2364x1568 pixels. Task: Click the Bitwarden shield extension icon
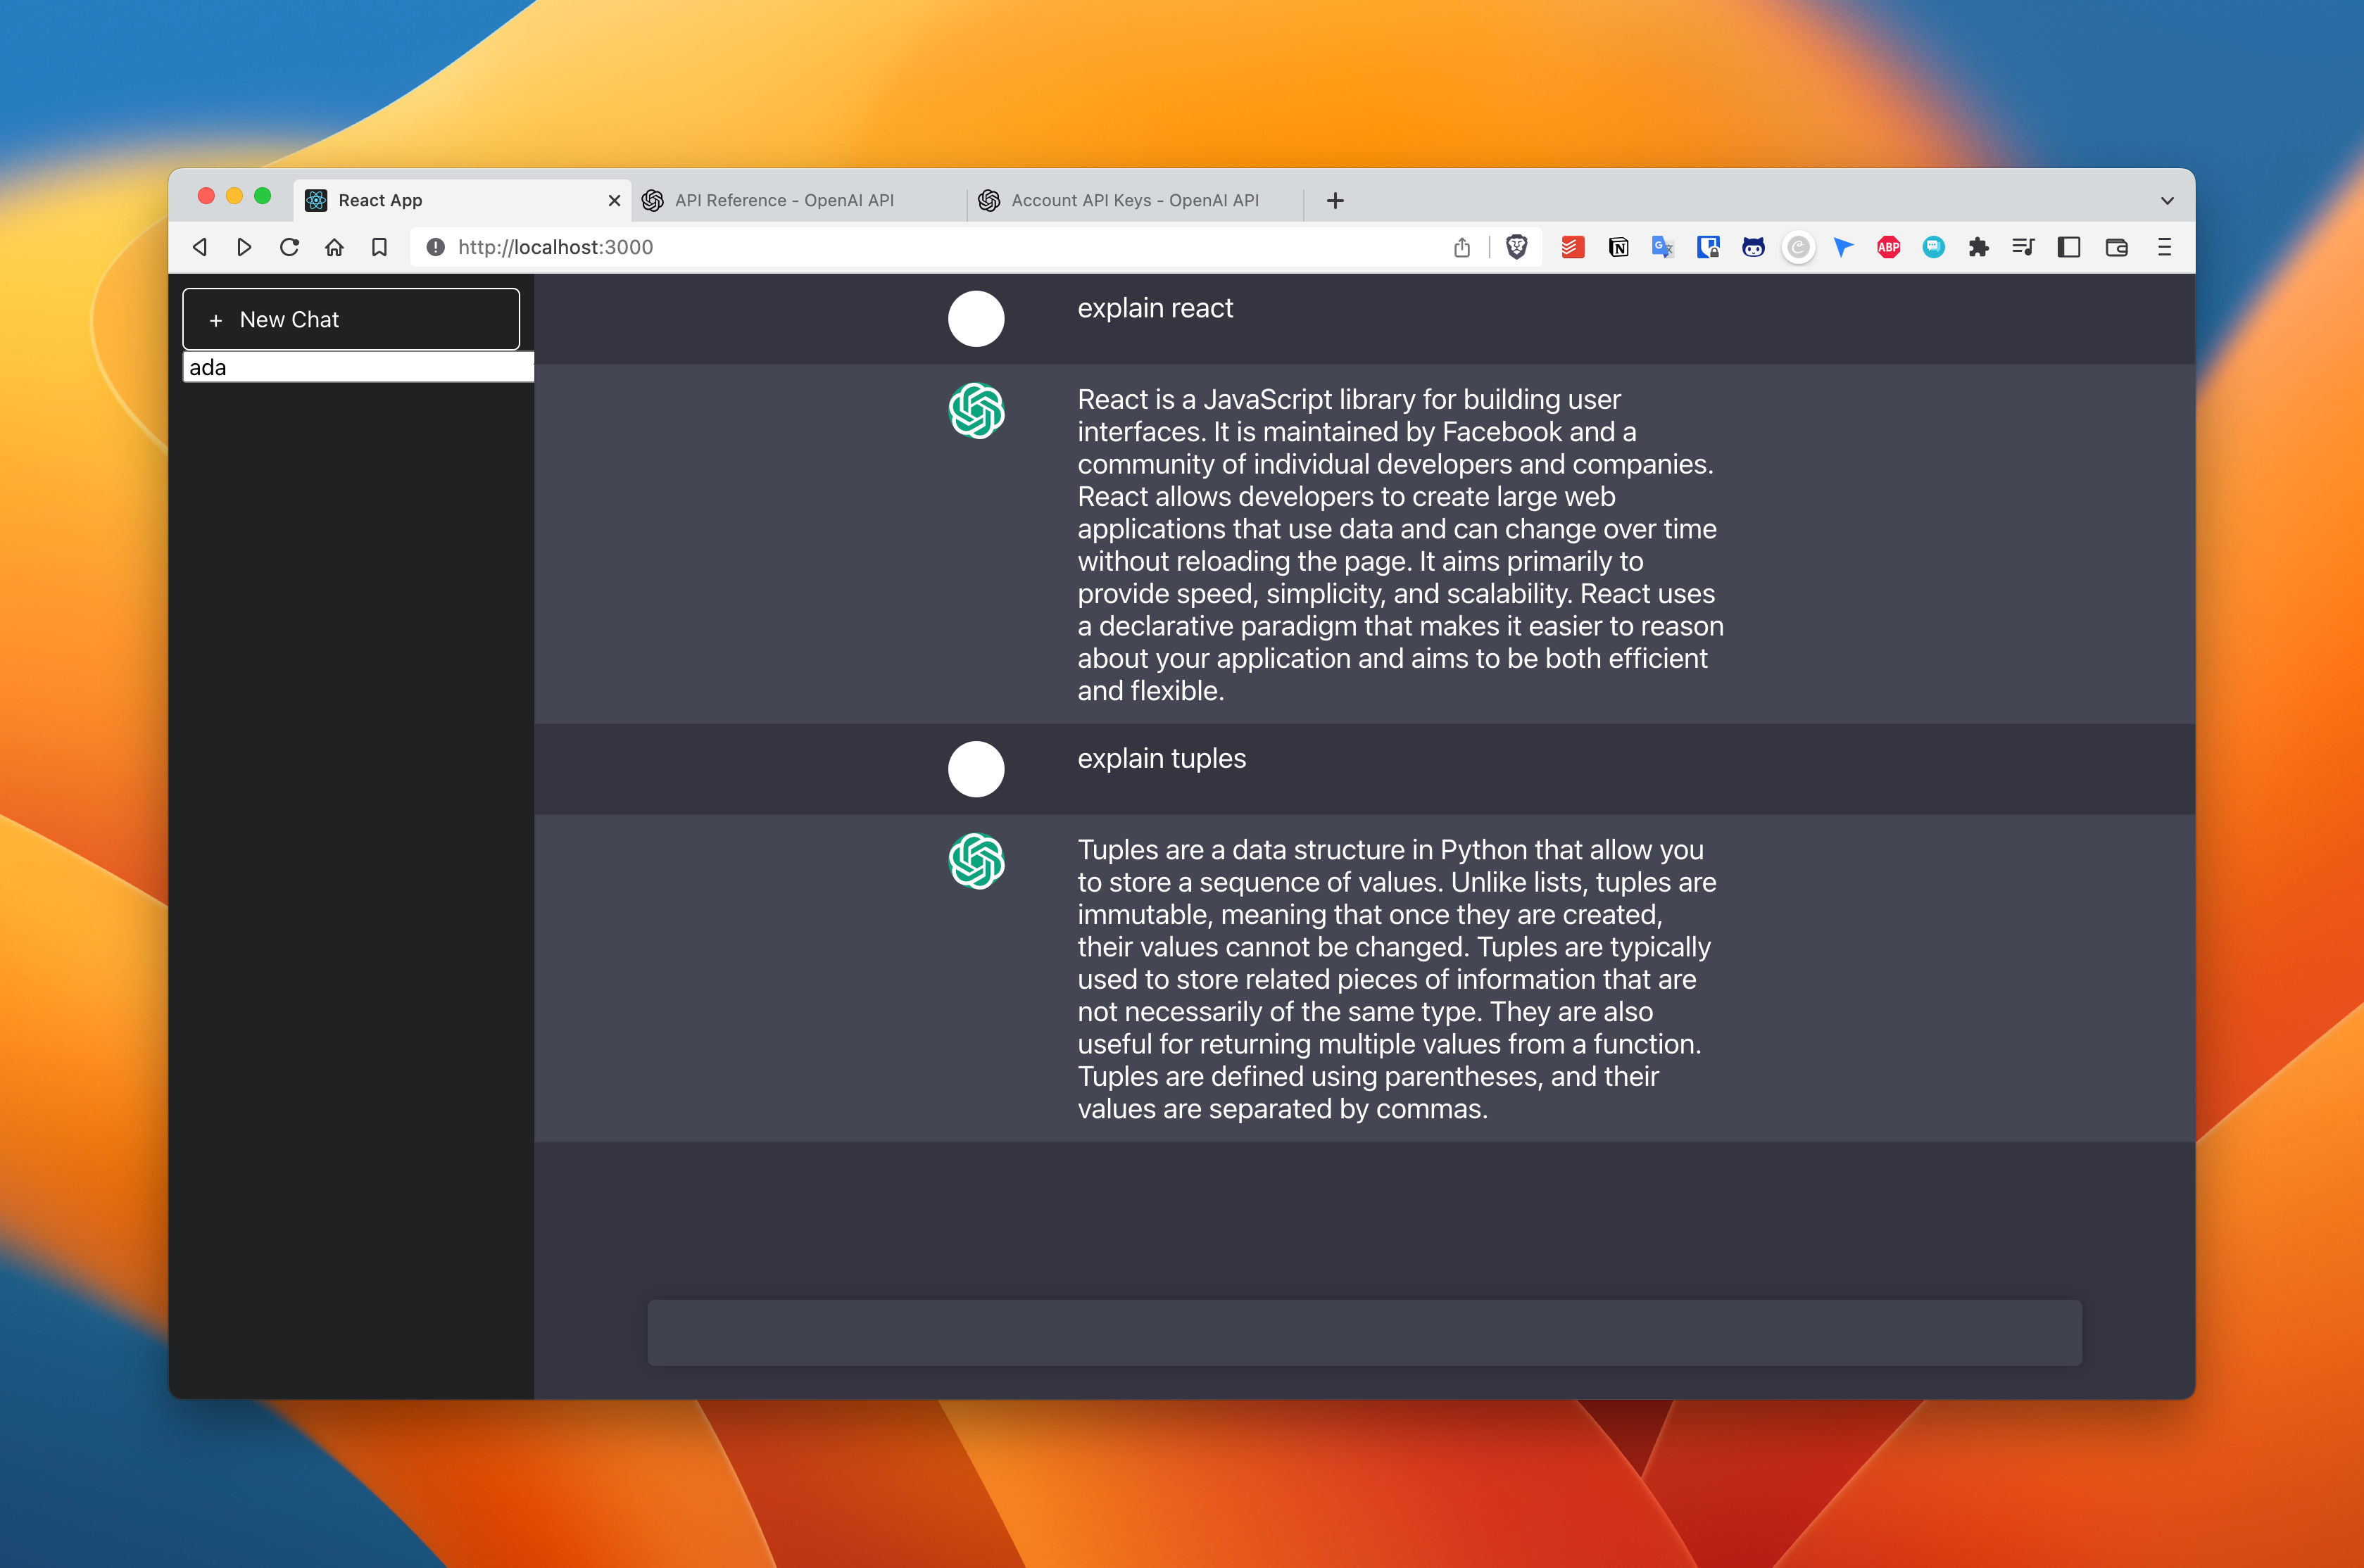click(x=1708, y=247)
